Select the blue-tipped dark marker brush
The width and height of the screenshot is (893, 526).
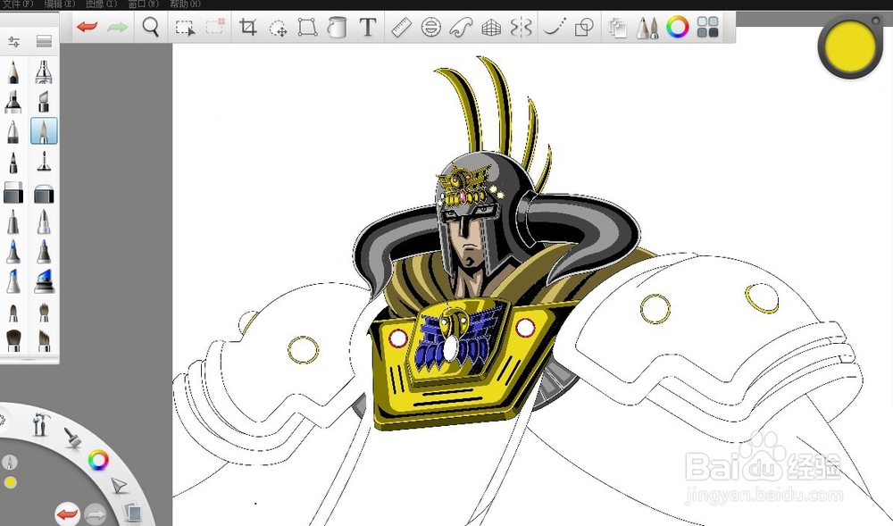(x=44, y=252)
